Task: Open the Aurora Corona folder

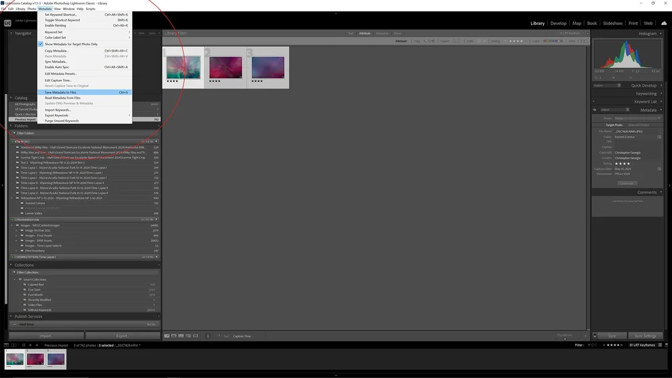Action: tap(35, 203)
